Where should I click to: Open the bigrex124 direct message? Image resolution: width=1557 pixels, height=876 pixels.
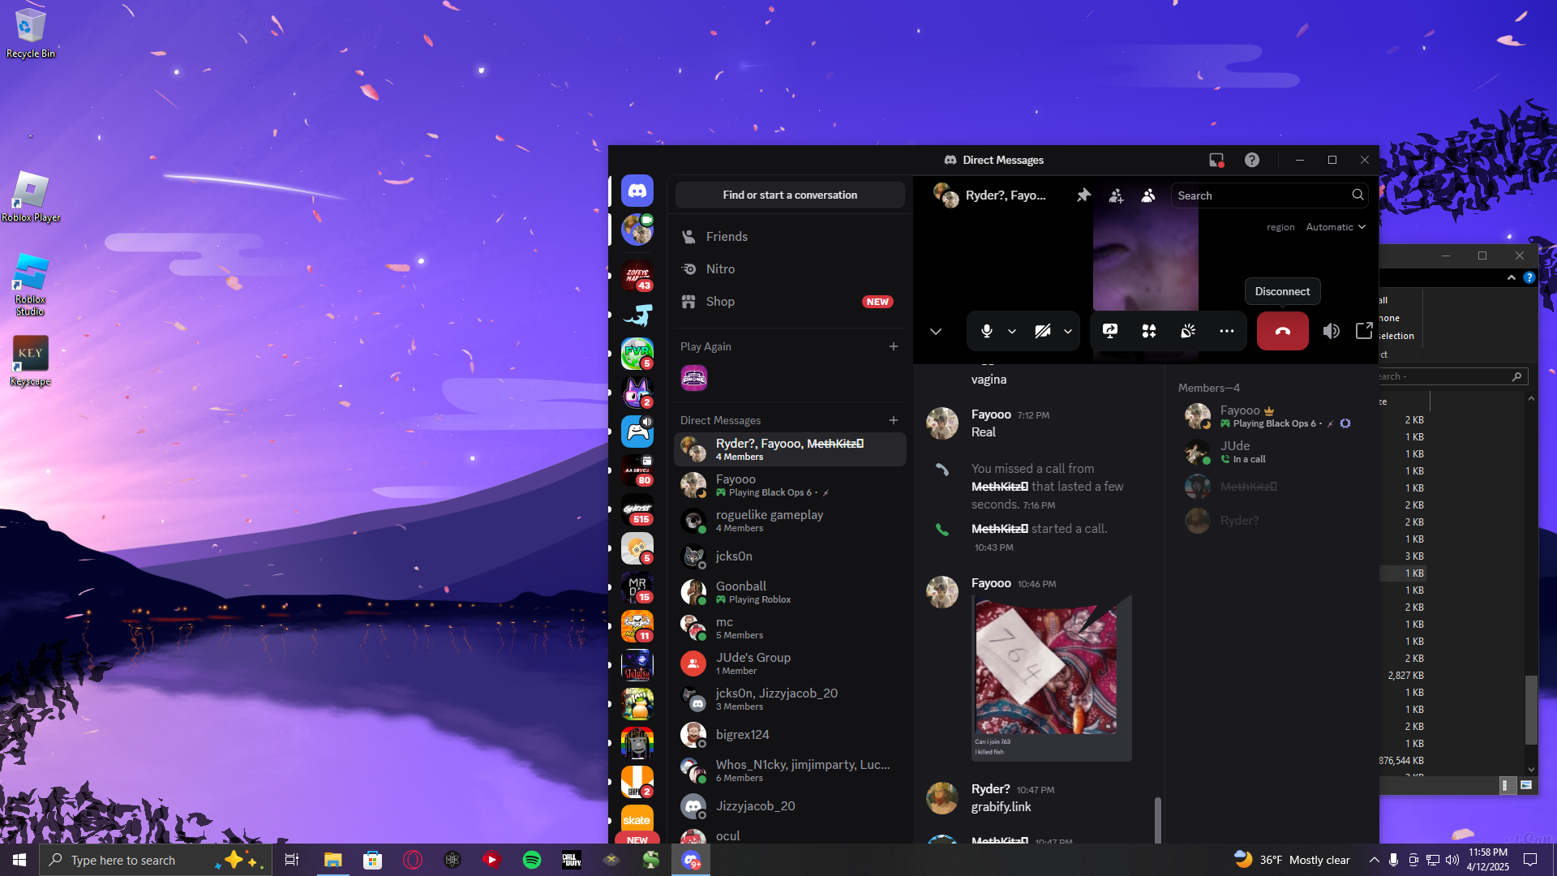tap(790, 735)
